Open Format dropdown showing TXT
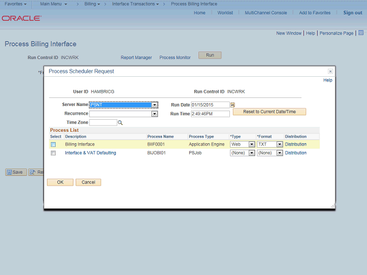The image size is (367, 275). [279, 144]
